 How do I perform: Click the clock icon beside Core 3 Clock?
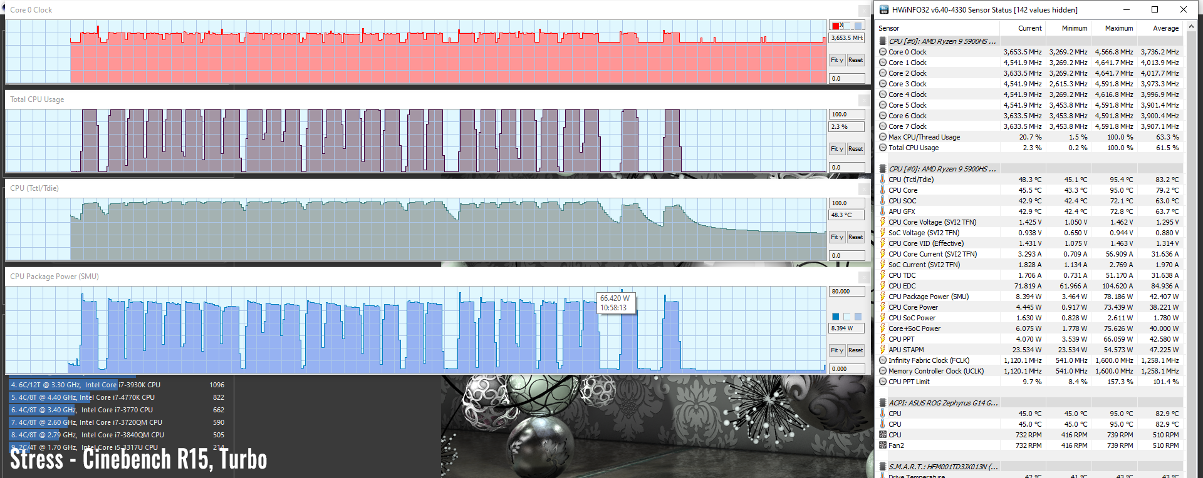[x=883, y=84]
